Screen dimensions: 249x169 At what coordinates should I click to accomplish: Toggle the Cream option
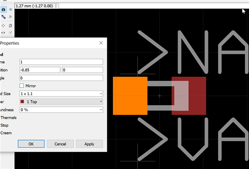(x=6, y=133)
